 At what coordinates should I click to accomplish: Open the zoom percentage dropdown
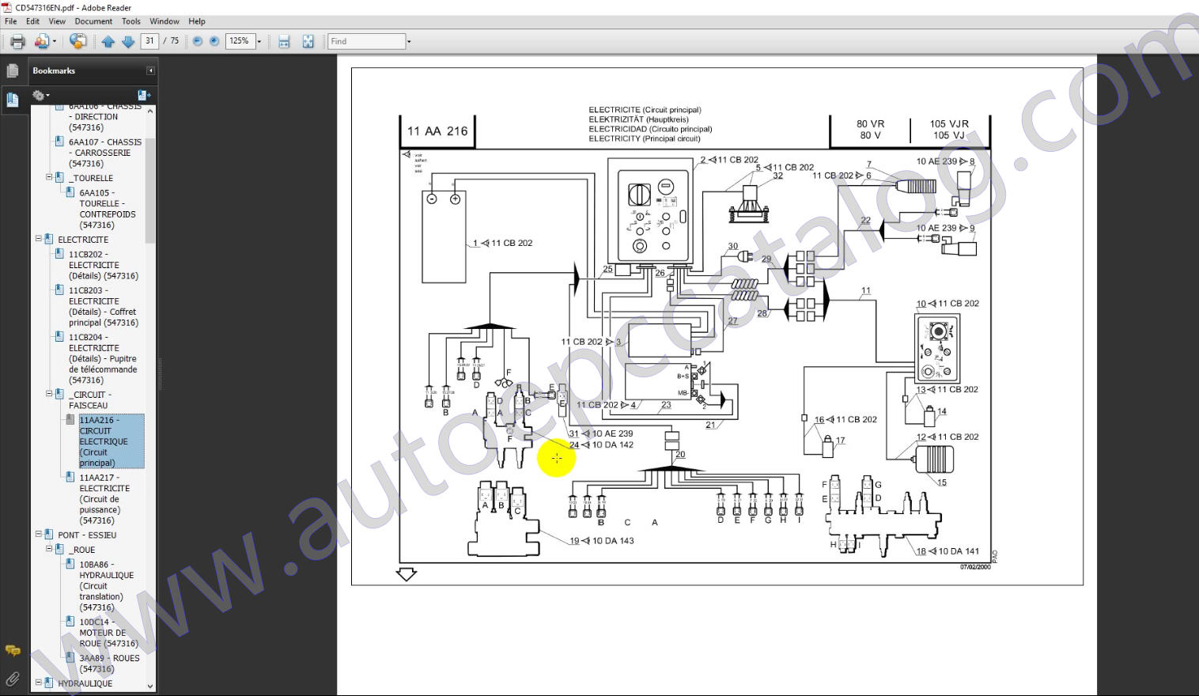pos(258,41)
